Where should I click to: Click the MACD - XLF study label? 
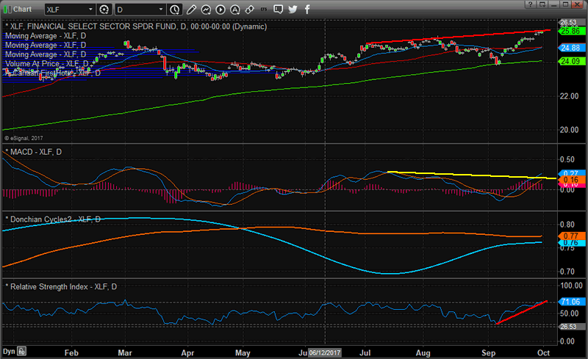(x=34, y=151)
